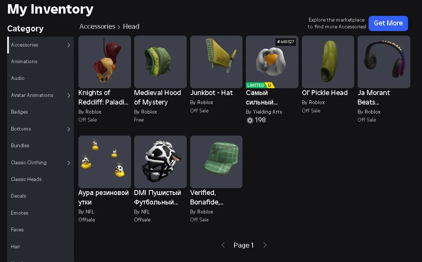Click the Ja Morant Beats headphones image
422x262 pixels.
point(384,62)
